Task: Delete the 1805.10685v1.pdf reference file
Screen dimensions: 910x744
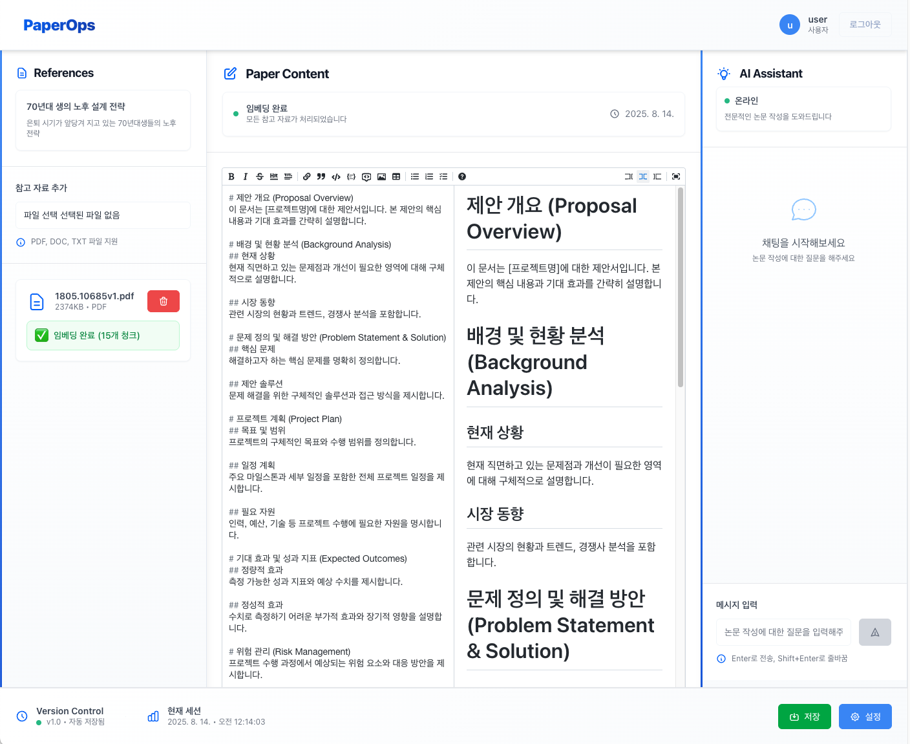Action: point(164,301)
